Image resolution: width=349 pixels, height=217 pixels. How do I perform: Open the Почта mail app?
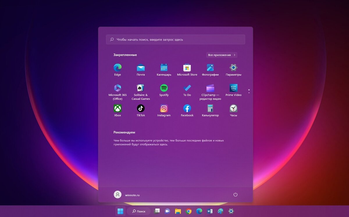coord(141,70)
